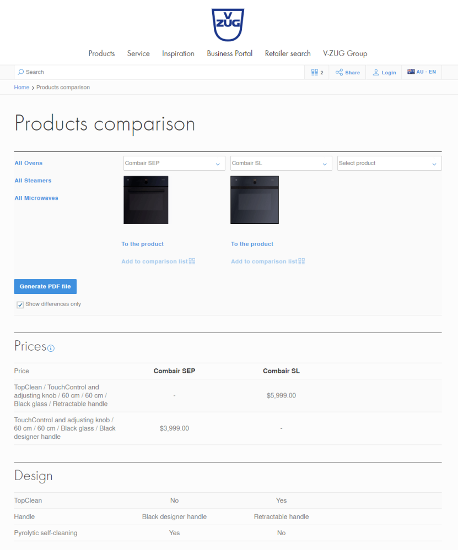Image resolution: width=458 pixels, height=550 pixels.
Task: Select the All Ovens link
Action: pyautogui.click(x=29, y=163)
